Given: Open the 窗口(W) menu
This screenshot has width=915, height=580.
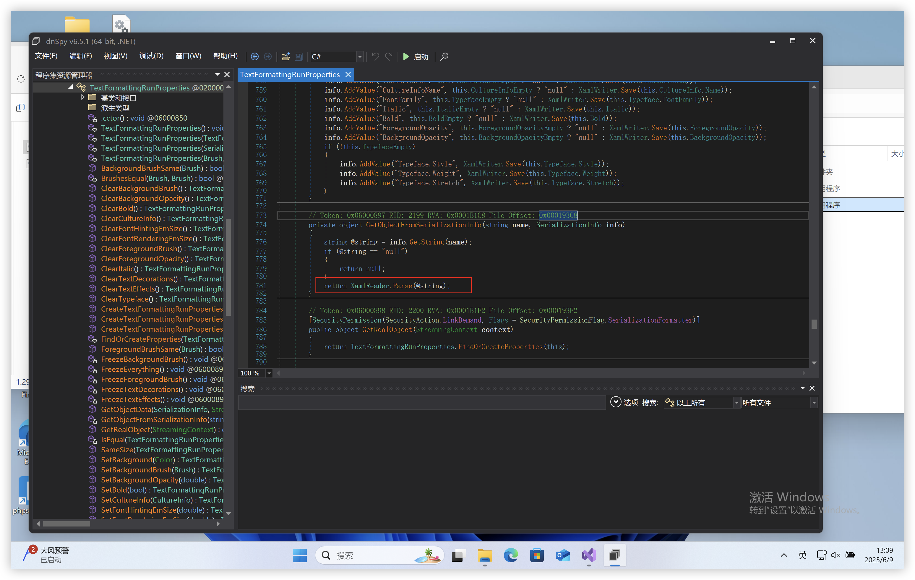Looking at the screenshot, I should point(188,56).
